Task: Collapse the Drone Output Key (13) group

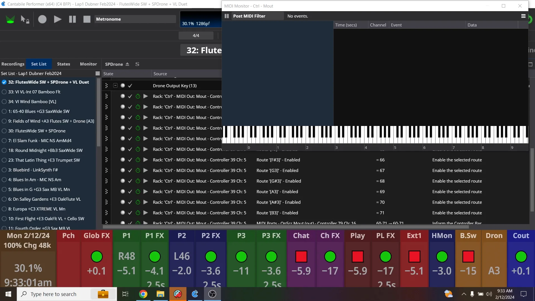Action: click(x=115, y=86)
